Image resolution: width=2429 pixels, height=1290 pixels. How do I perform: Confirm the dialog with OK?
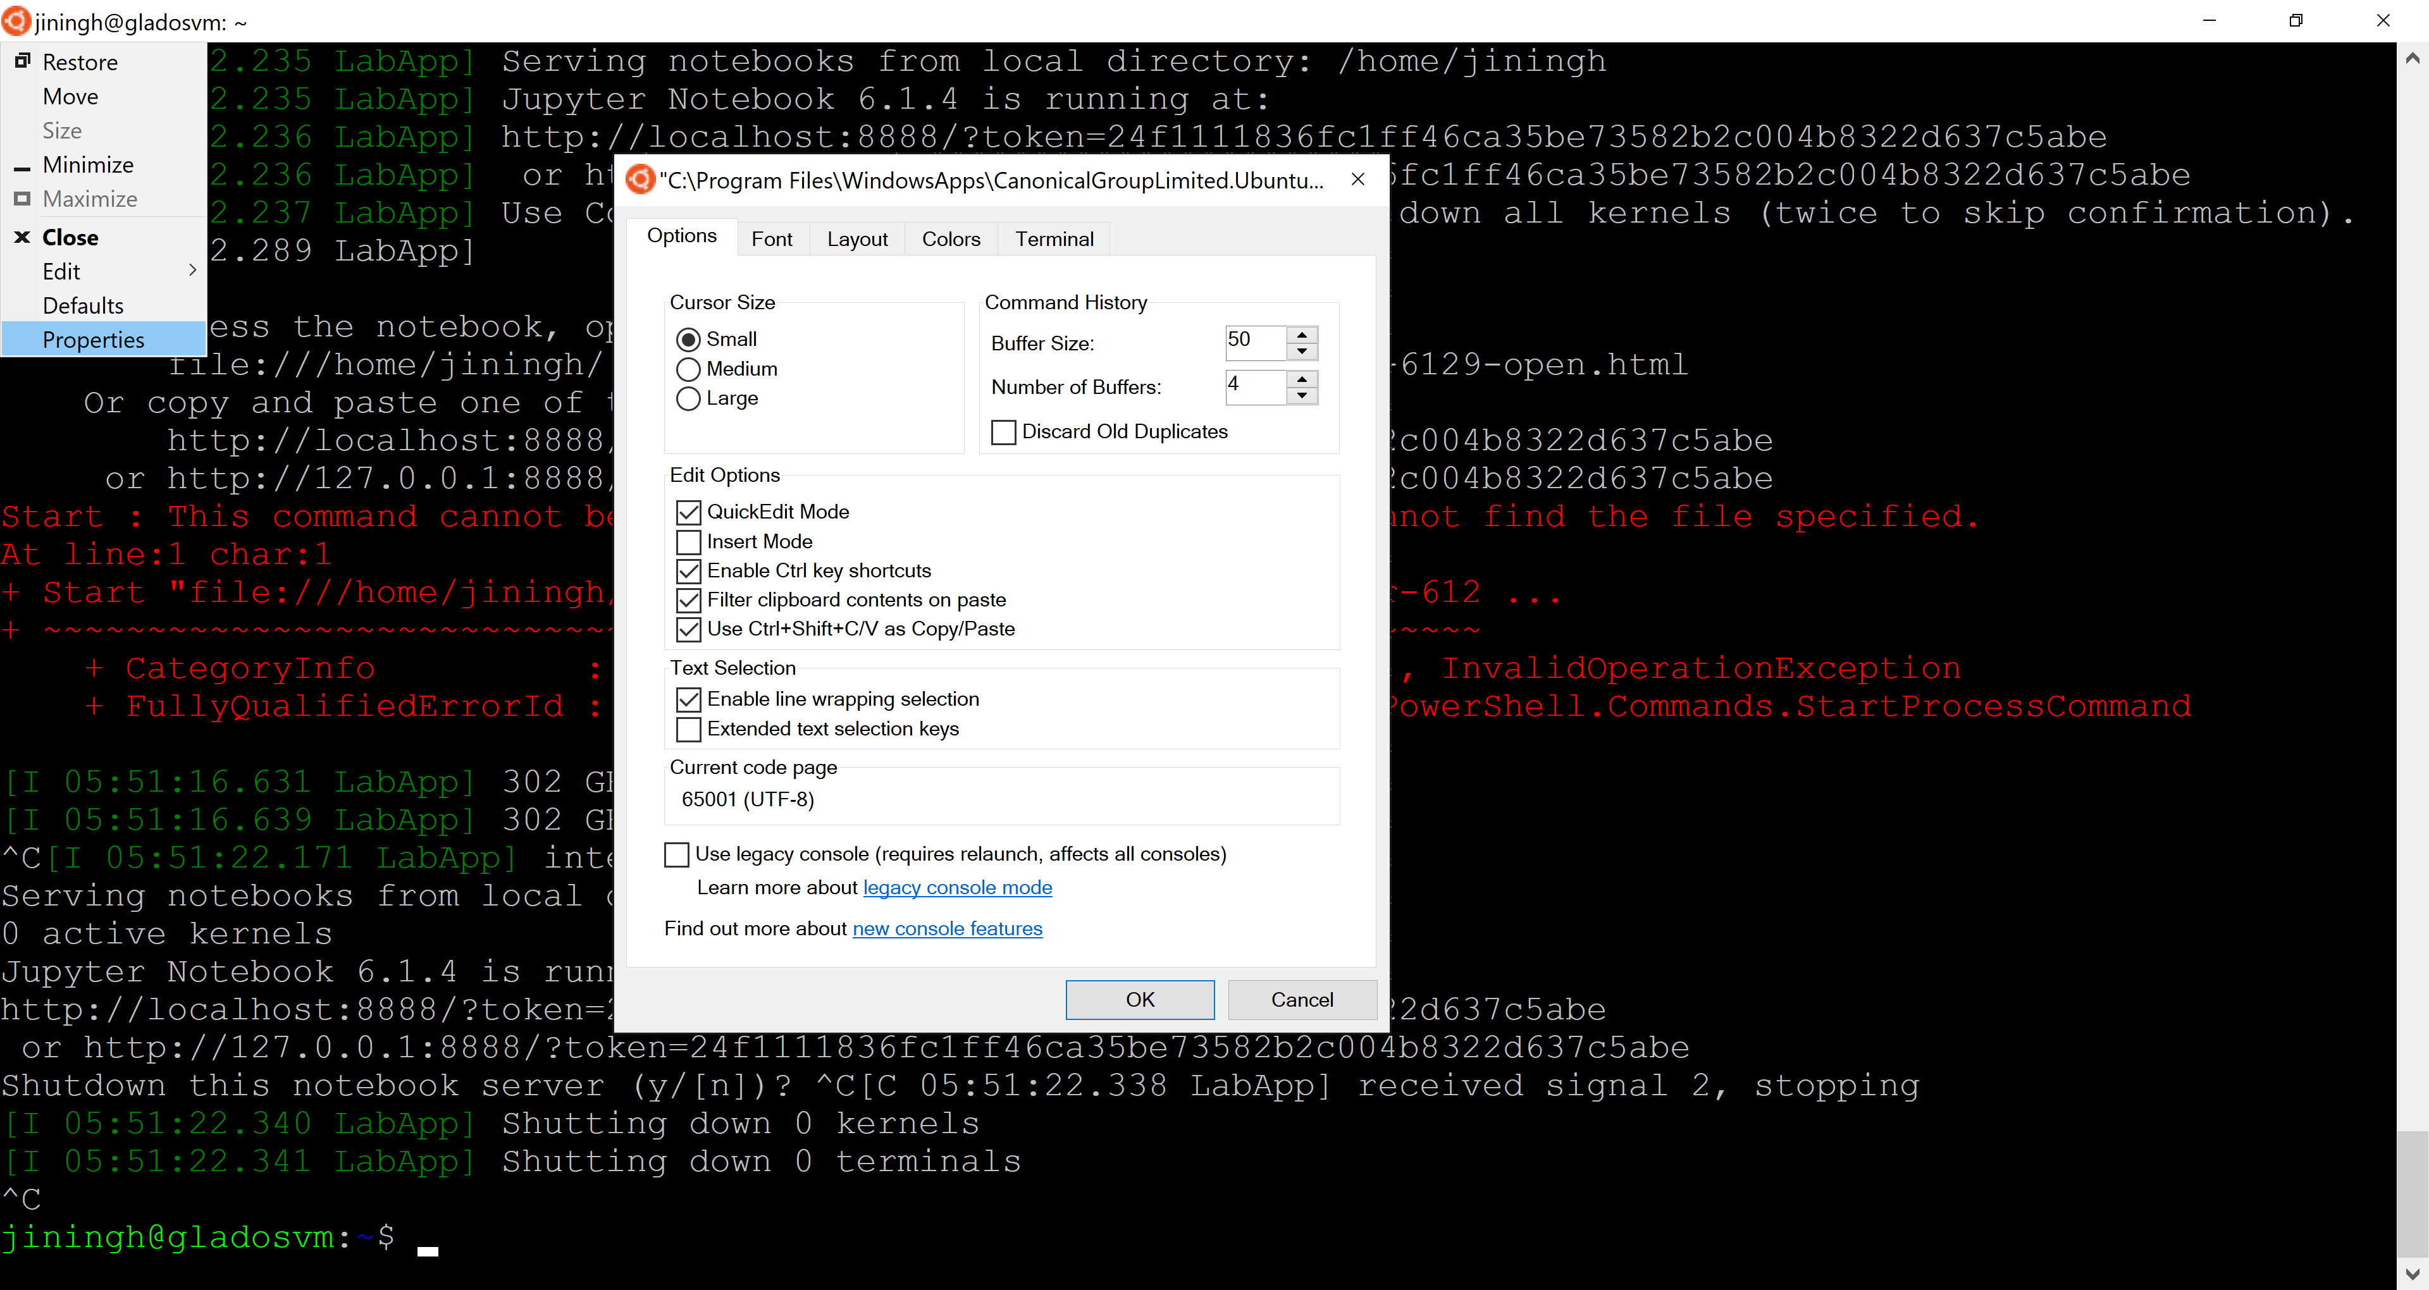pyautogui.click(x=1140, y=1000)
